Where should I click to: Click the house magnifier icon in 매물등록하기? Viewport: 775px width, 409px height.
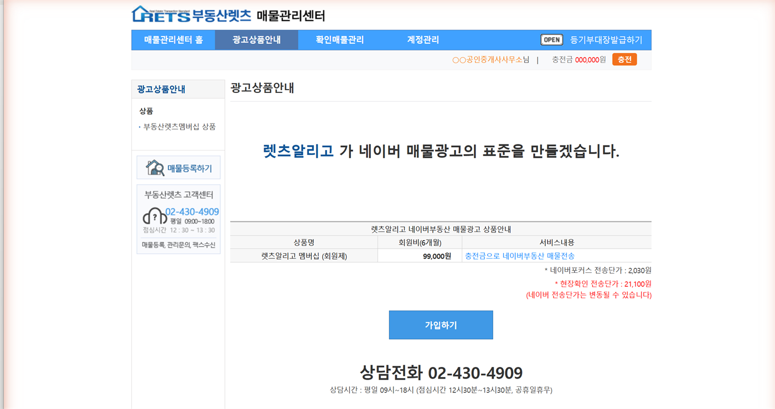[155, 168]
